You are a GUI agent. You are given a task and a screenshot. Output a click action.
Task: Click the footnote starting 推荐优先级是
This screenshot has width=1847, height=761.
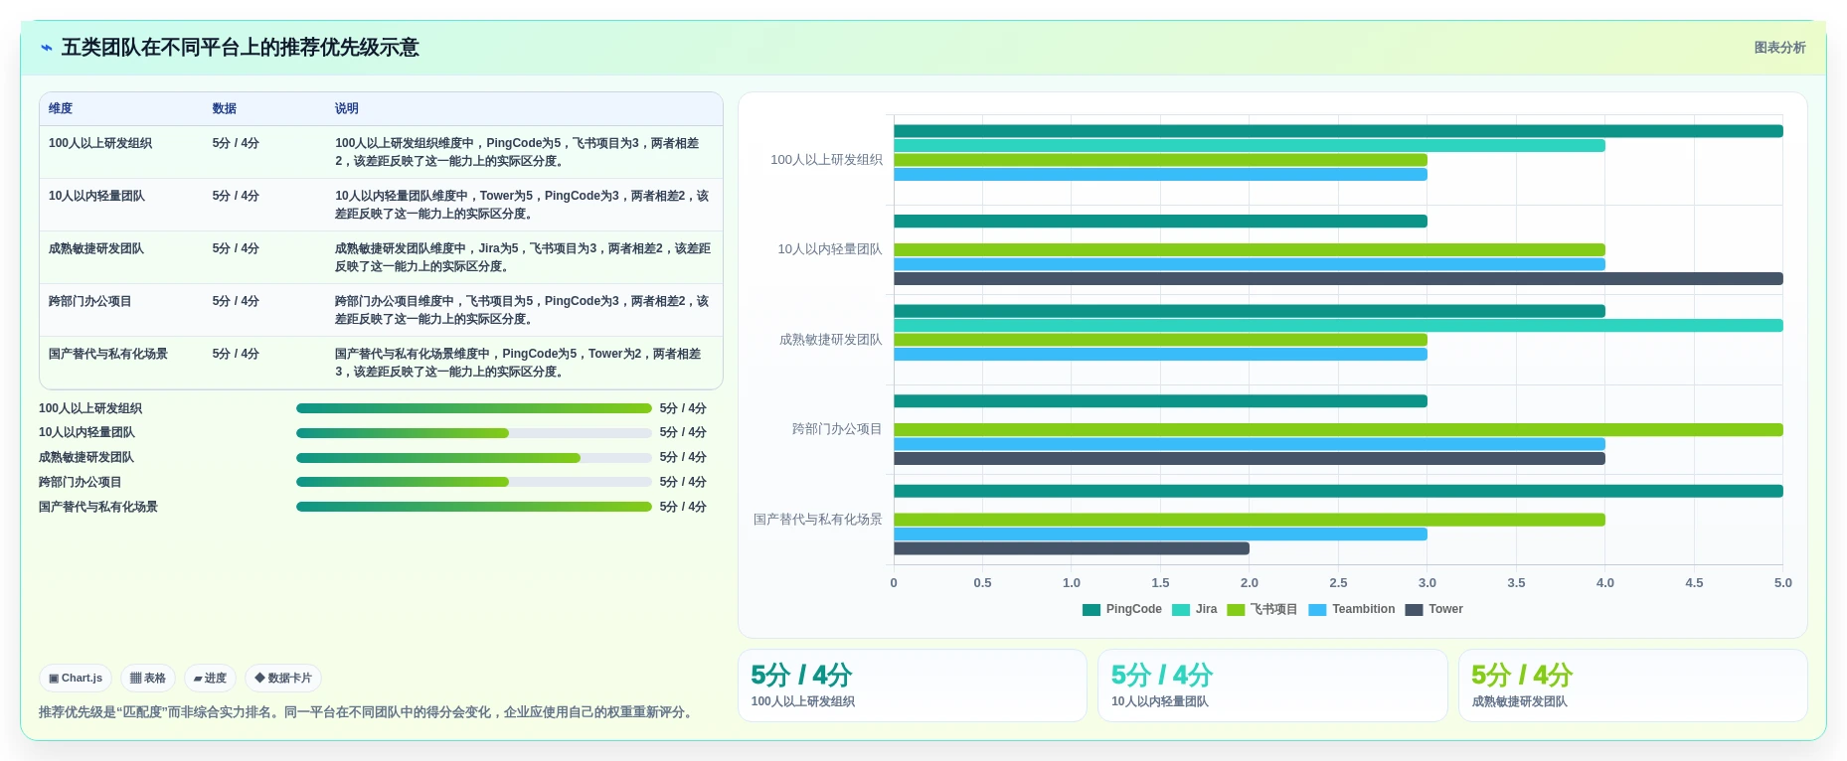(368, 712)
